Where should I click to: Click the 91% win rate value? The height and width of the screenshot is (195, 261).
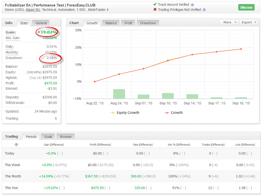(176, 188)
